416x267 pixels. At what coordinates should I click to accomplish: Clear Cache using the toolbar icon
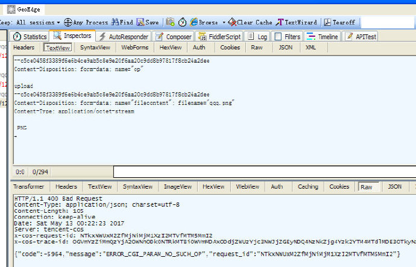pos(250,22)
